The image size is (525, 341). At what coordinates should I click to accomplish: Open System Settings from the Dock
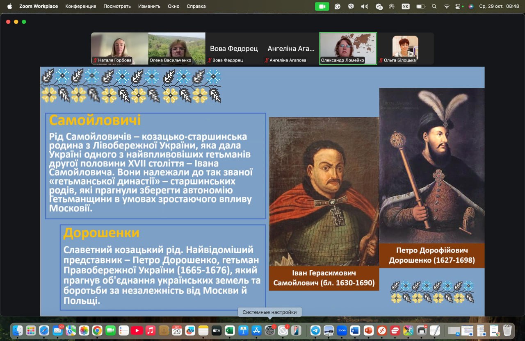(x=269, y=330)
